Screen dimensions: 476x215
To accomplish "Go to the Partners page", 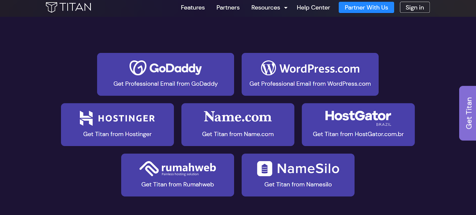I will coord(228,7).
